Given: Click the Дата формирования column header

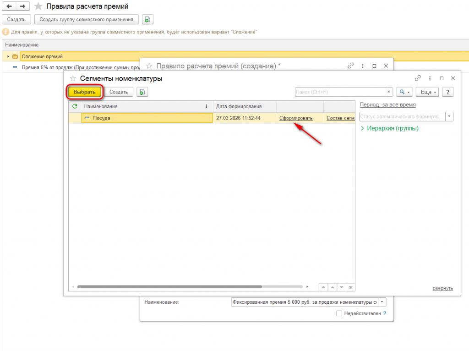Looking at the screenshot, I should [245, 106].
